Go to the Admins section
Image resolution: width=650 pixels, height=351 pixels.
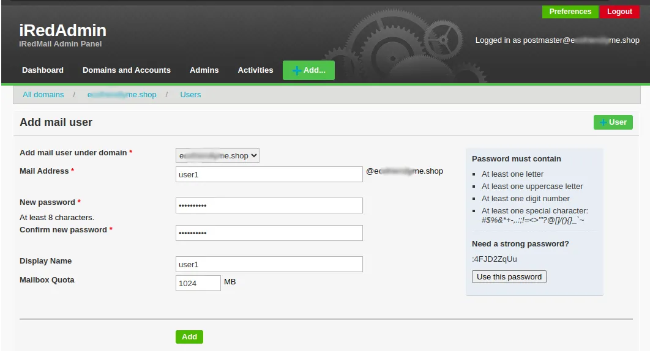tap(204, 70)
